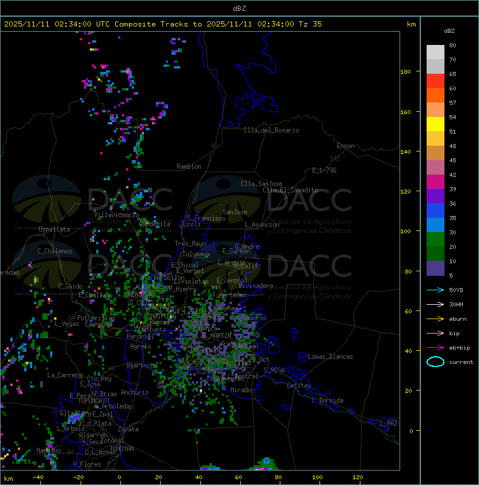Click the 'Manzano' map label
This screenshot has height=485, width=479.
coord(48,450)
